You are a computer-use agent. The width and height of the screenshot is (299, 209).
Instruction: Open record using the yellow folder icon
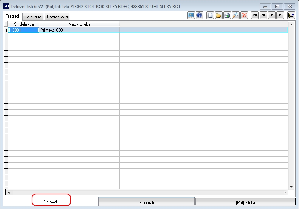219,15
